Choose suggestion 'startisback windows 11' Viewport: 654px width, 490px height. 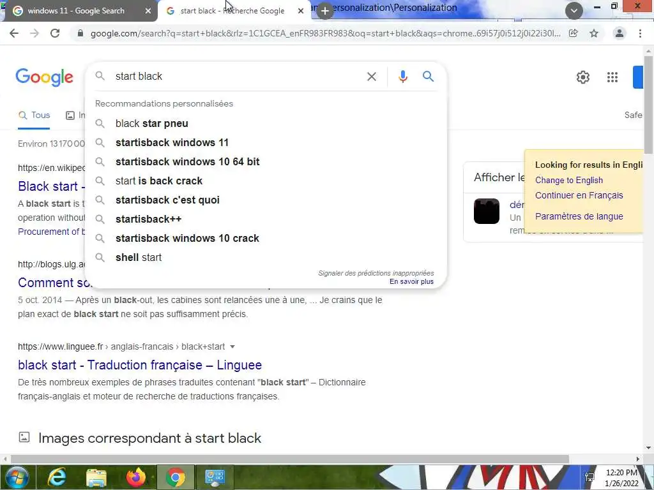[266, 142]
